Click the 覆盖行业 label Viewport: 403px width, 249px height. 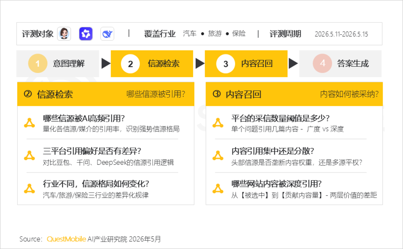click(x=160, y=34)
